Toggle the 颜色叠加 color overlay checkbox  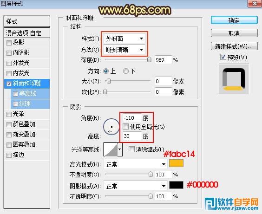[x=9, y=124]
